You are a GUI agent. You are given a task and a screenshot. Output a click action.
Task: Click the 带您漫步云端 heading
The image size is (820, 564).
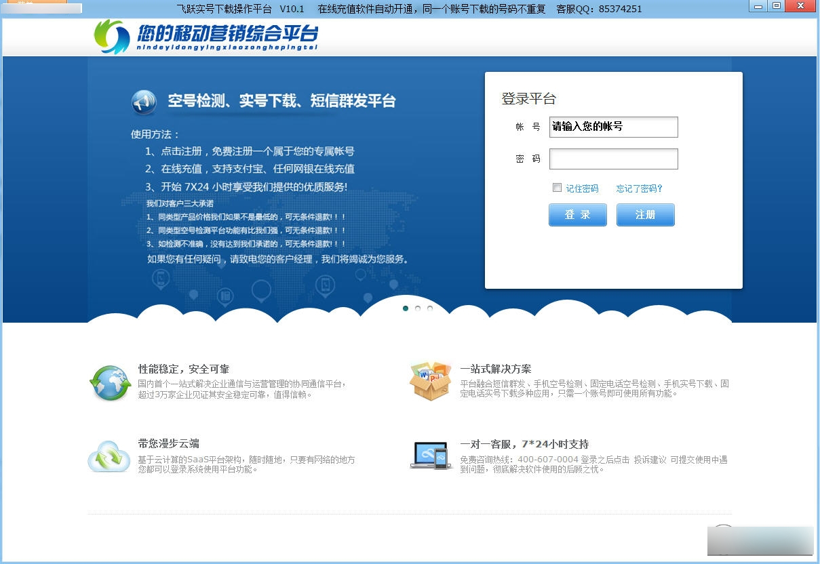[x=168, y=444]
